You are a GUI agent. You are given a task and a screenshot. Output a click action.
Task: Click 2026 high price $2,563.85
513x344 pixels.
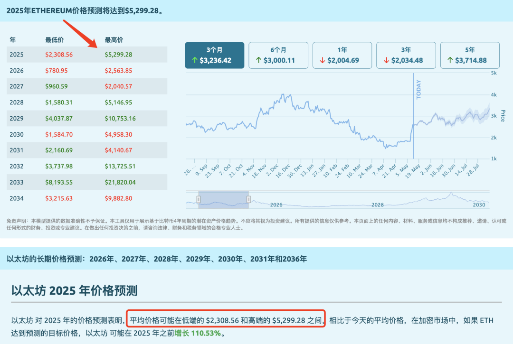pos(118,71)
